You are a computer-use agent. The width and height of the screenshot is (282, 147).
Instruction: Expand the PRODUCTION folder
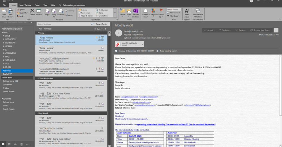pyautogui.click(x=3, y=39)
